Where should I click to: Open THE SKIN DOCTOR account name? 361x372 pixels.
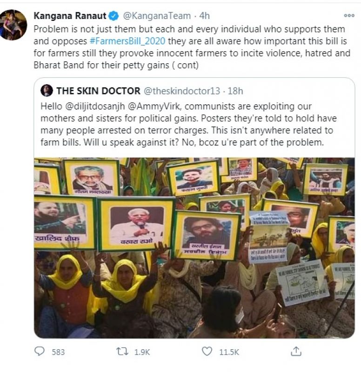(97, 90)
